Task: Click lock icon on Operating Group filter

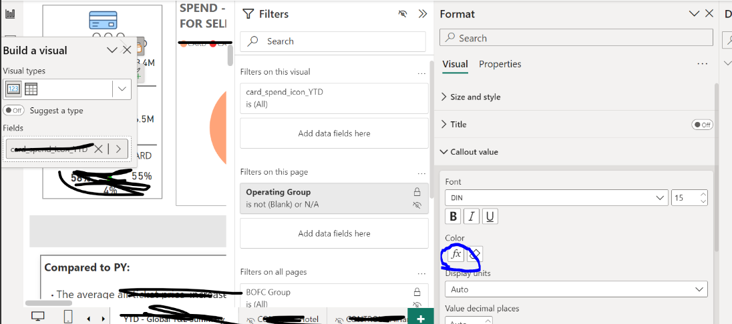Action: [417, 191]
